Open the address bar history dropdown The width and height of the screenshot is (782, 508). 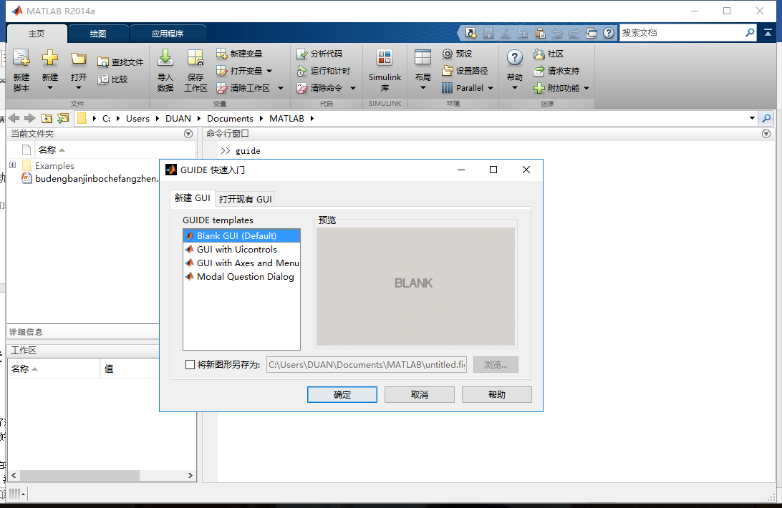pos(752,118)
